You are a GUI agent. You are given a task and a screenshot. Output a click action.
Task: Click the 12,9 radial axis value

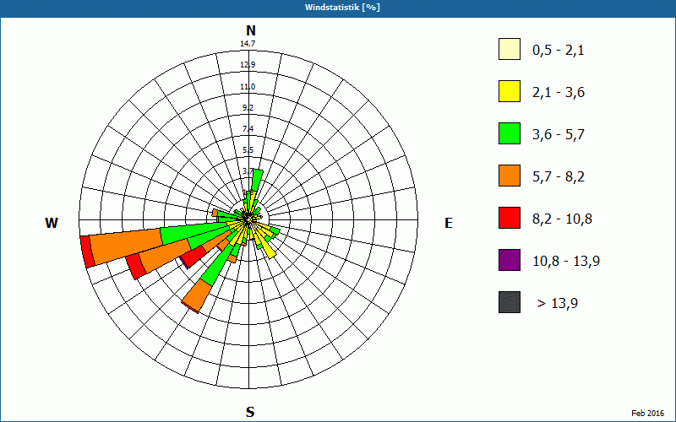(x=248, y=65)
